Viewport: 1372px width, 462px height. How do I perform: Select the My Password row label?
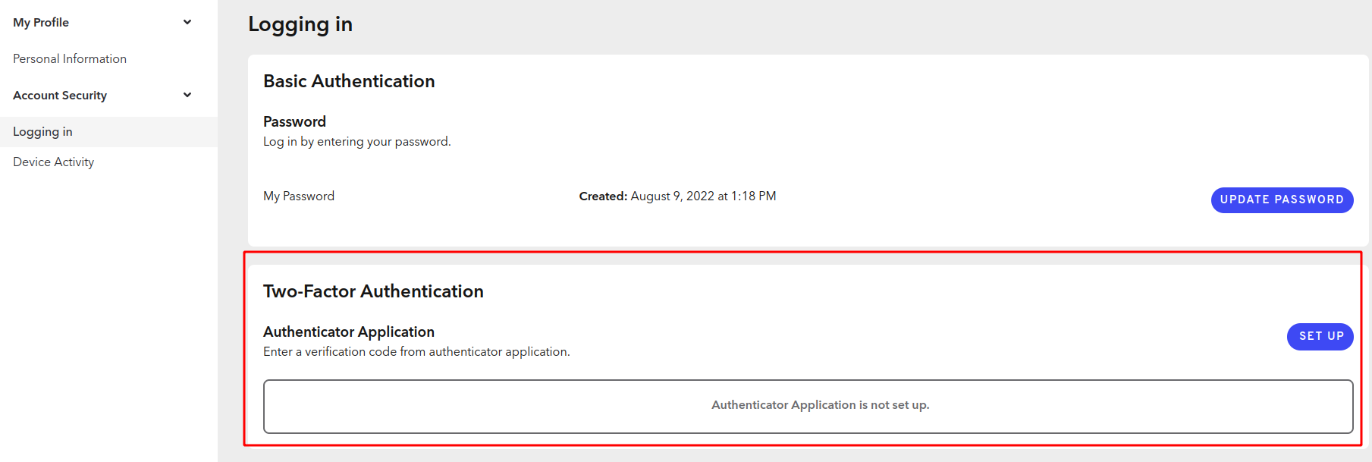[299, 196]
